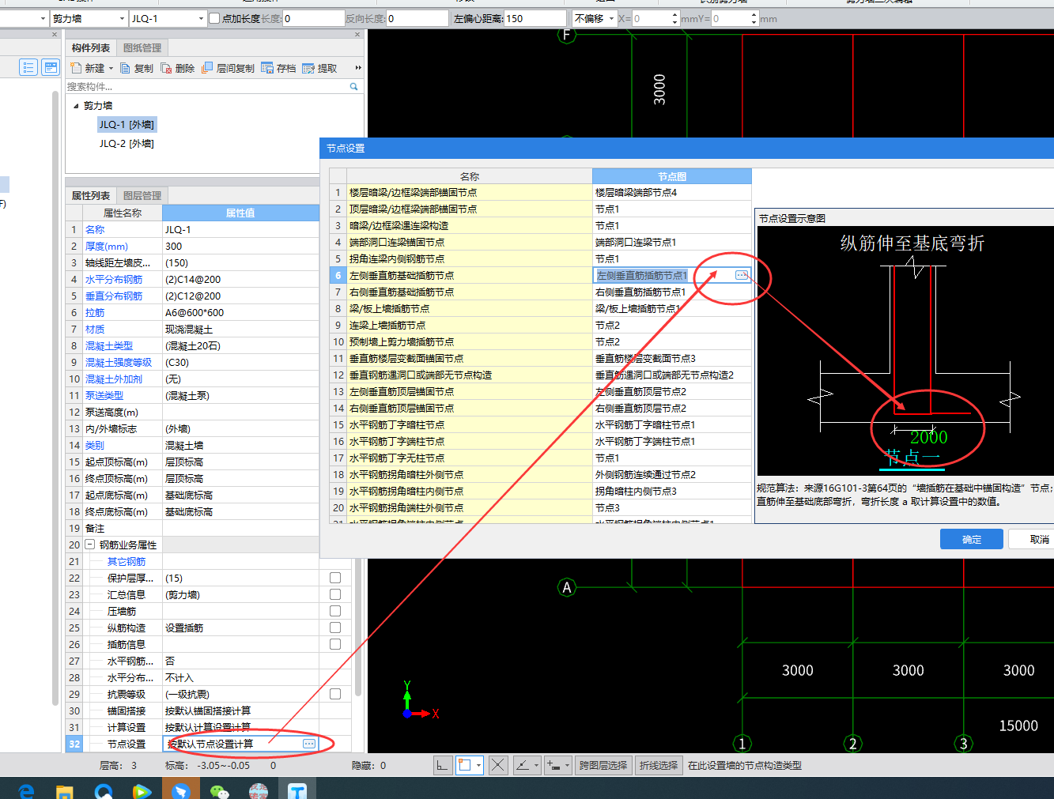This screenshot has height=799, width=1054.
Task: Open the rectangle snap mode dropdown arrow
Action: click(479, 765)
